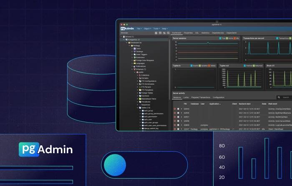292x186 pixels.
Task: Expand the auth_group table node
Action: [x=140, y=111]
